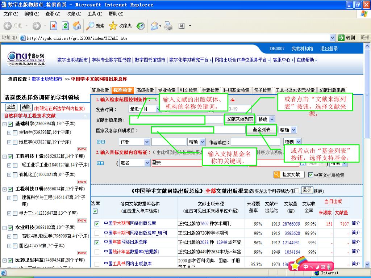Open the 搜索 search pane in the toolbar
371x278 pixels.
tap(95, 26)
